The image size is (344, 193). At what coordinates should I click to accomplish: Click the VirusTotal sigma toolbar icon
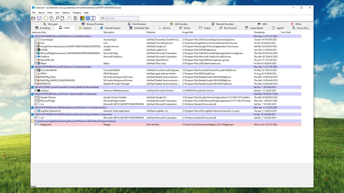click(x=94, y=18)
